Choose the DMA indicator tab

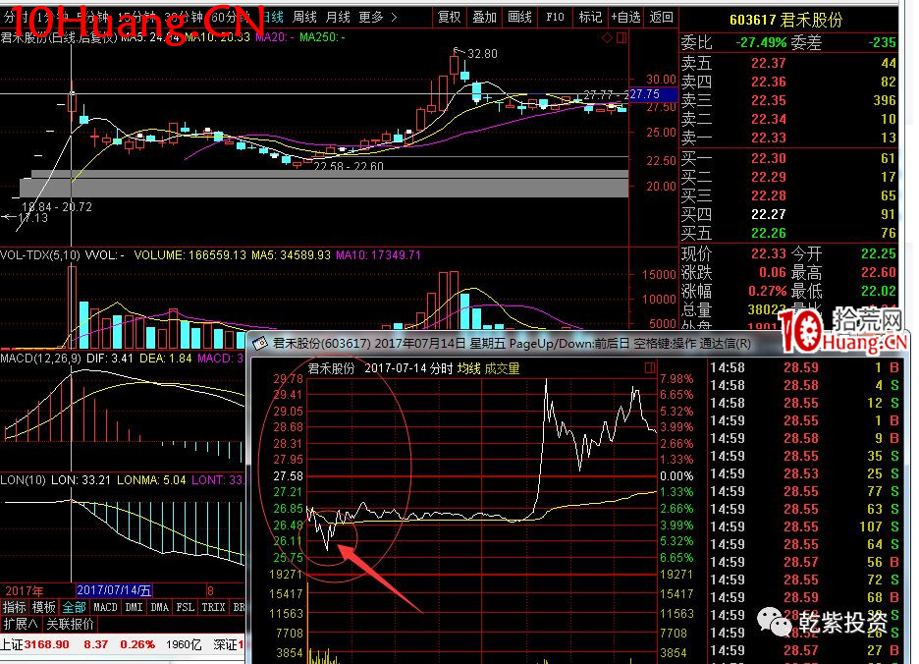[159, 607]
